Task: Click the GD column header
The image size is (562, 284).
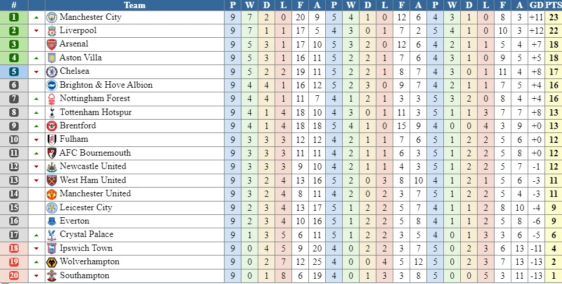Action: point(536,5)
